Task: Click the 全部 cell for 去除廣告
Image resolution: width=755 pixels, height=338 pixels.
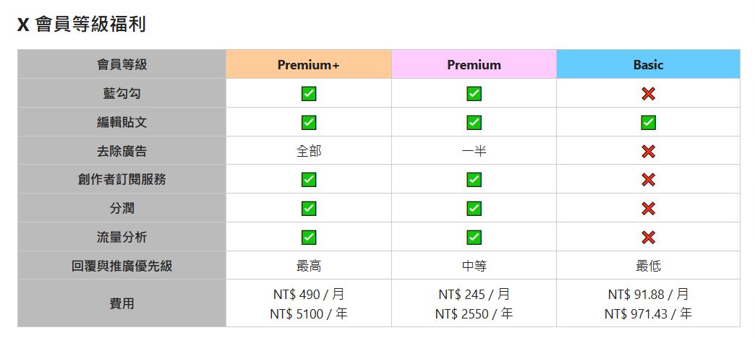Action: tap(309, 152)
